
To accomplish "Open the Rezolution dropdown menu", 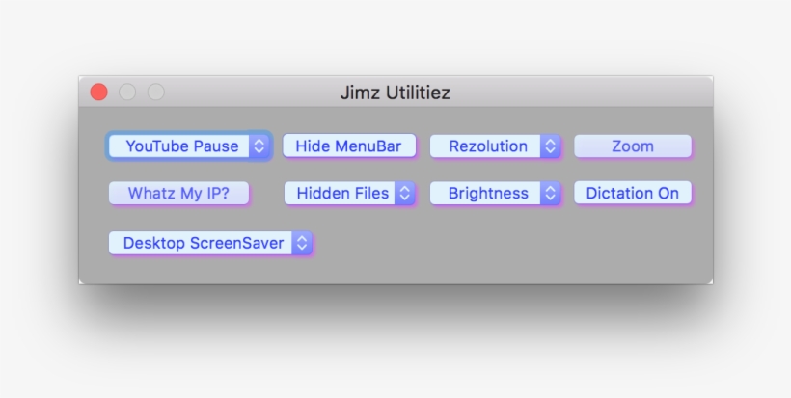I will (488, 146).
